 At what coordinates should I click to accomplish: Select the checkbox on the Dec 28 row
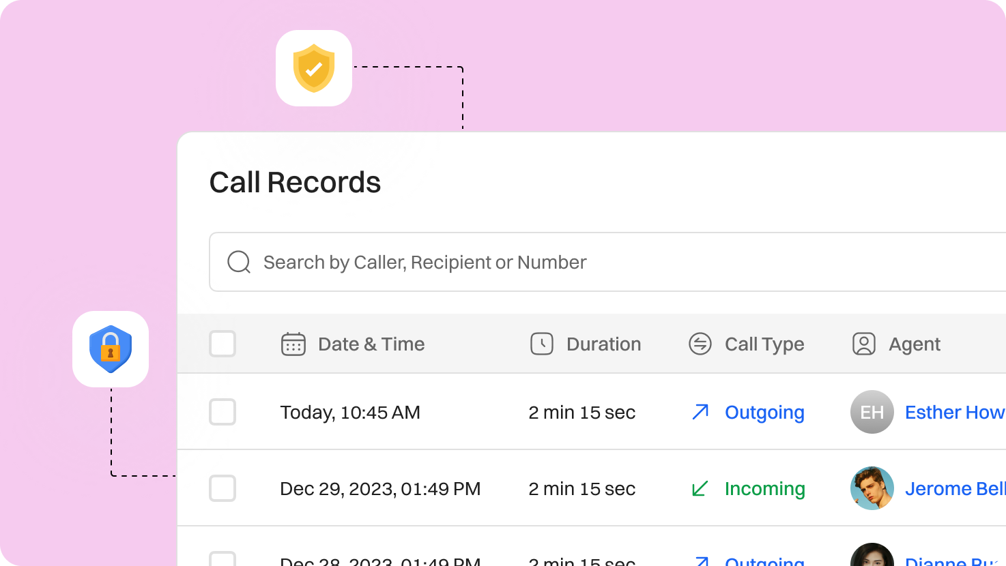pos(222,561)
